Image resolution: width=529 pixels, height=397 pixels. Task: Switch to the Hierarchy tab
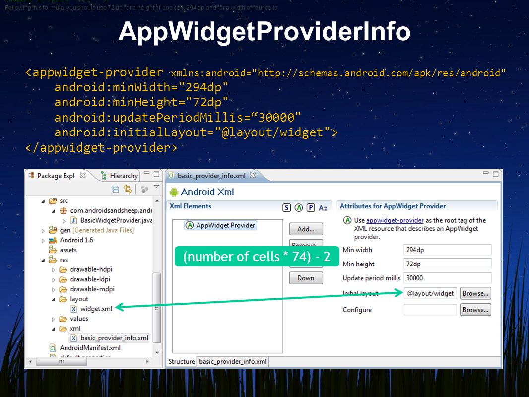pyautogui.click(x=124, y=176)
